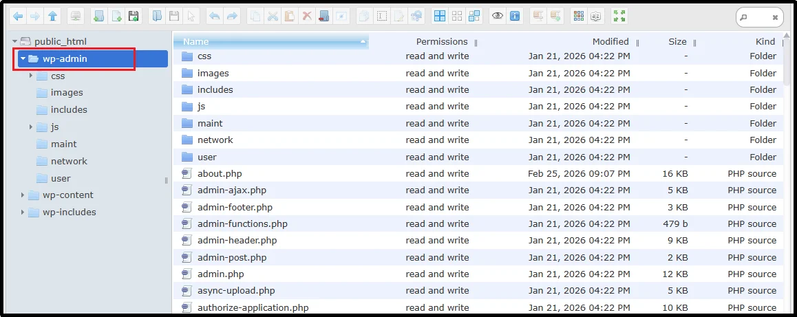Click inside the search input field

coord(758,17)
